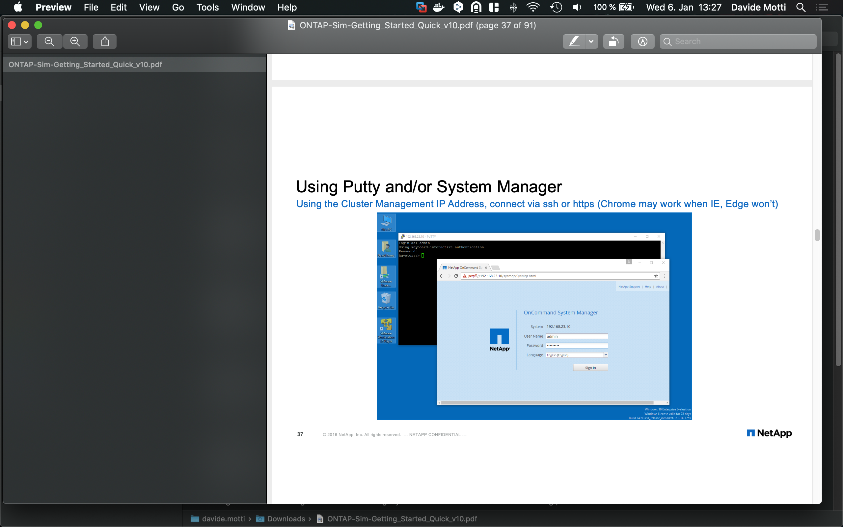Open the sidebar view options dropdown
The image size is (843, 527).
click(x=19, y=42)
